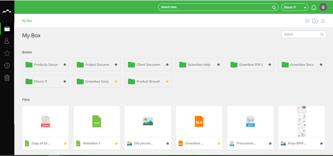The height and width of the screenshot is (156, 333).
Task: Click the small XLS icon beside Greenbox file name
Action: click(180, 143)
